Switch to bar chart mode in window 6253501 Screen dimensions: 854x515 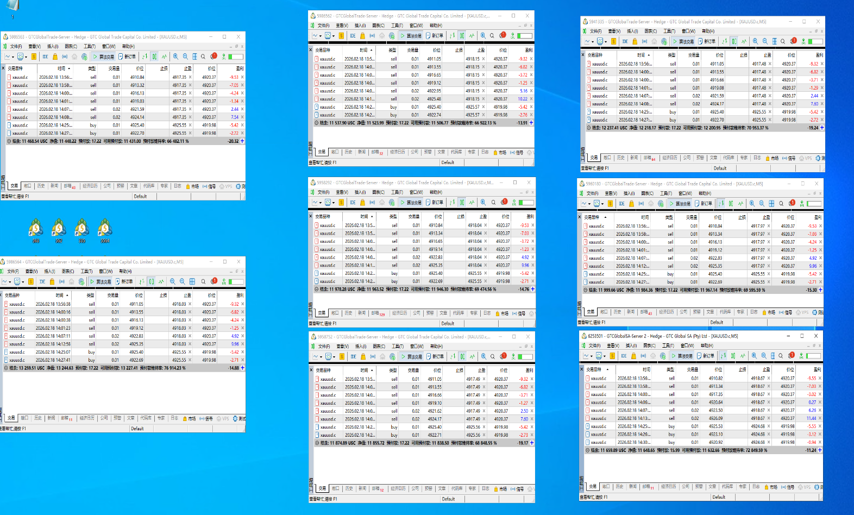723,356
